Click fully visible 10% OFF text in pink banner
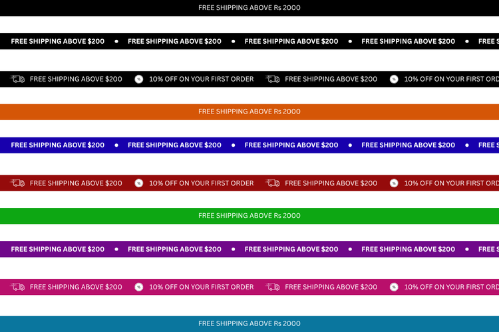 (201, 287)
